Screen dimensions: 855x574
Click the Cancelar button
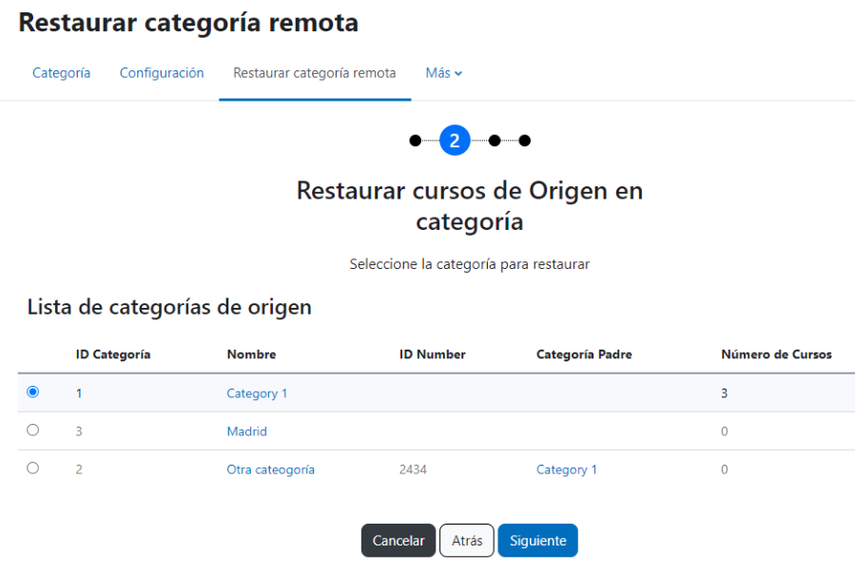tap(398, 540)
